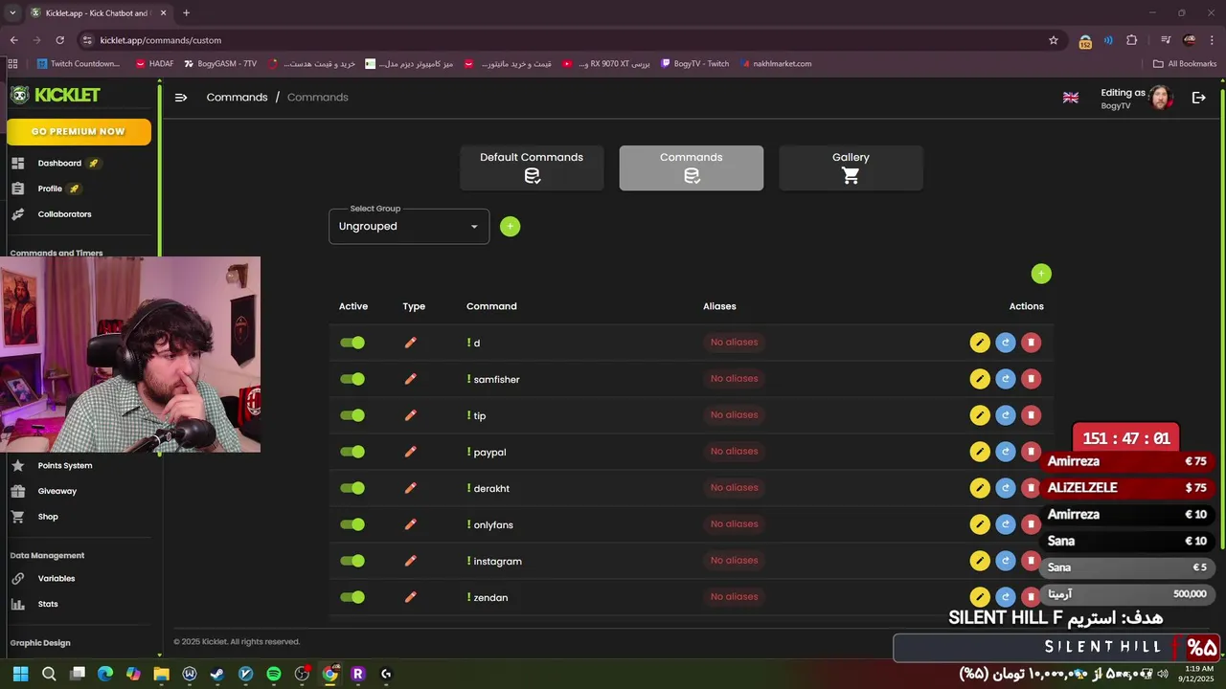1226x689 pixels.
Task: Bookmark this page with the star
Action: [1054, 40]
